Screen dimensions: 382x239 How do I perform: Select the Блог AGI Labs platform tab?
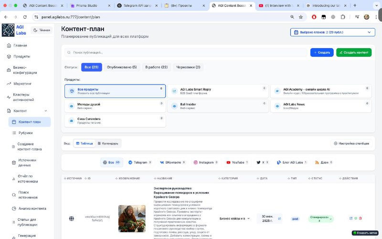tap(292, 162)
